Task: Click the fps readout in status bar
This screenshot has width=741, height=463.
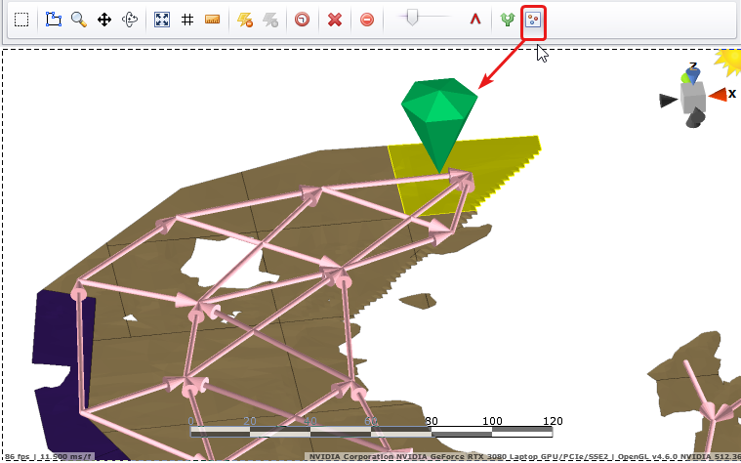Action: point(49,457)
